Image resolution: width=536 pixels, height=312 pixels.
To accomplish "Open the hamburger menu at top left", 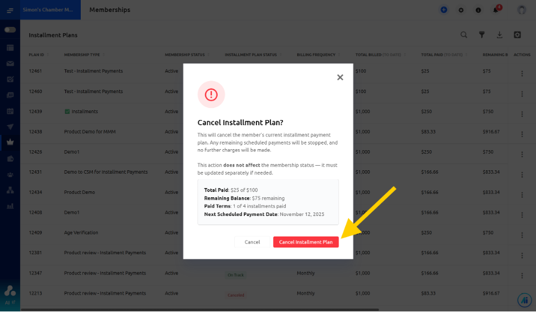I will coord(10,10).
